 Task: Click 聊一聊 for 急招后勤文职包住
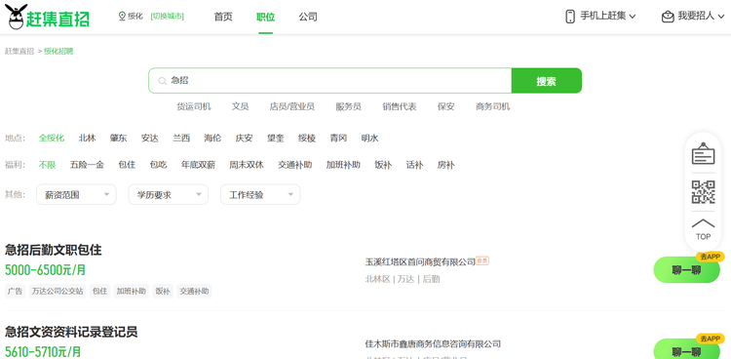(x=687, y=270)
